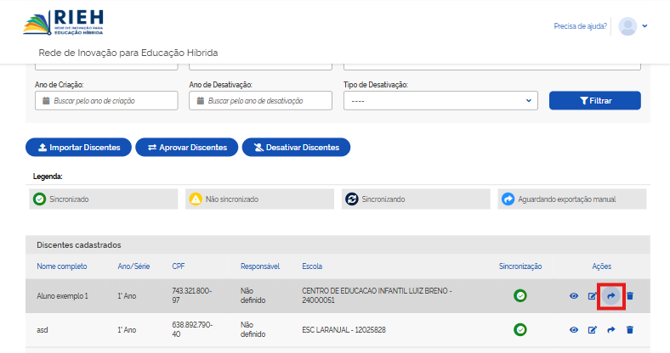This screenshot has height=353, width=670.
Task: Click sync status icon for 'Aluno exemplo 1'
Action: [520, 295]
